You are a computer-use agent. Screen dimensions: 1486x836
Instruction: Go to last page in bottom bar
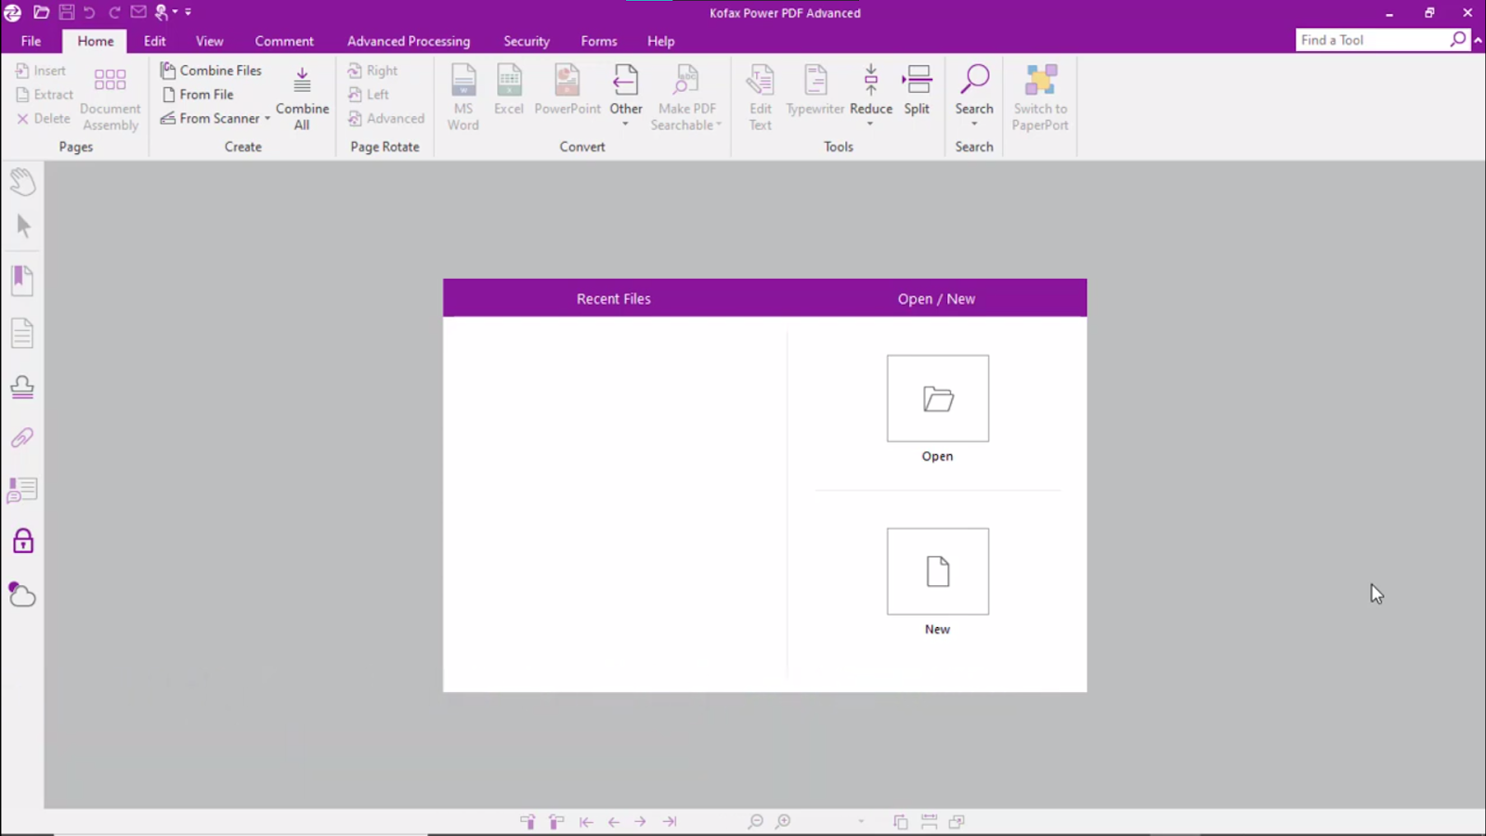click(x=670, y=822)
